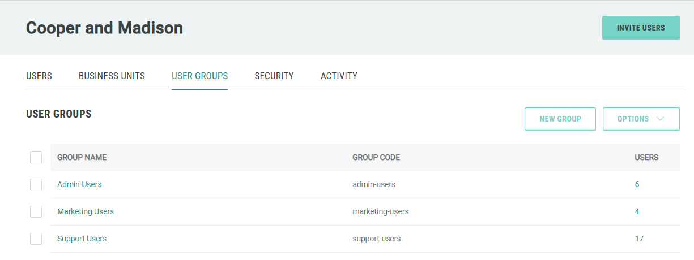
Task: Select the Support Users row checkbox
Action: (x=36, y=239)
